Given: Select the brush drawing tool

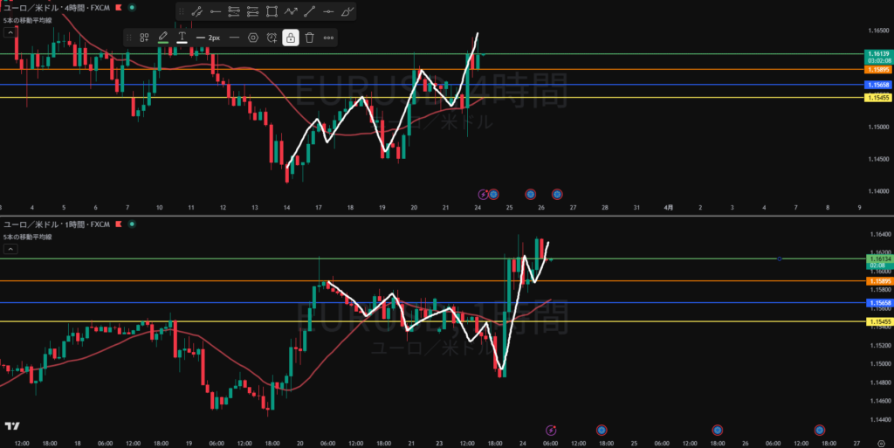Looking at the screenshot, I should tap(348, 11).
